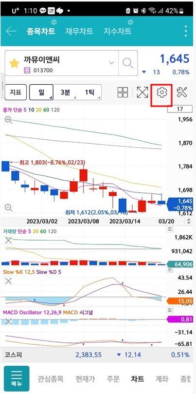The width and height of the screenshot is (196, 394).
Task: Tap the 종가 단순 moving average legend
Action: click(x=32, y=110)
